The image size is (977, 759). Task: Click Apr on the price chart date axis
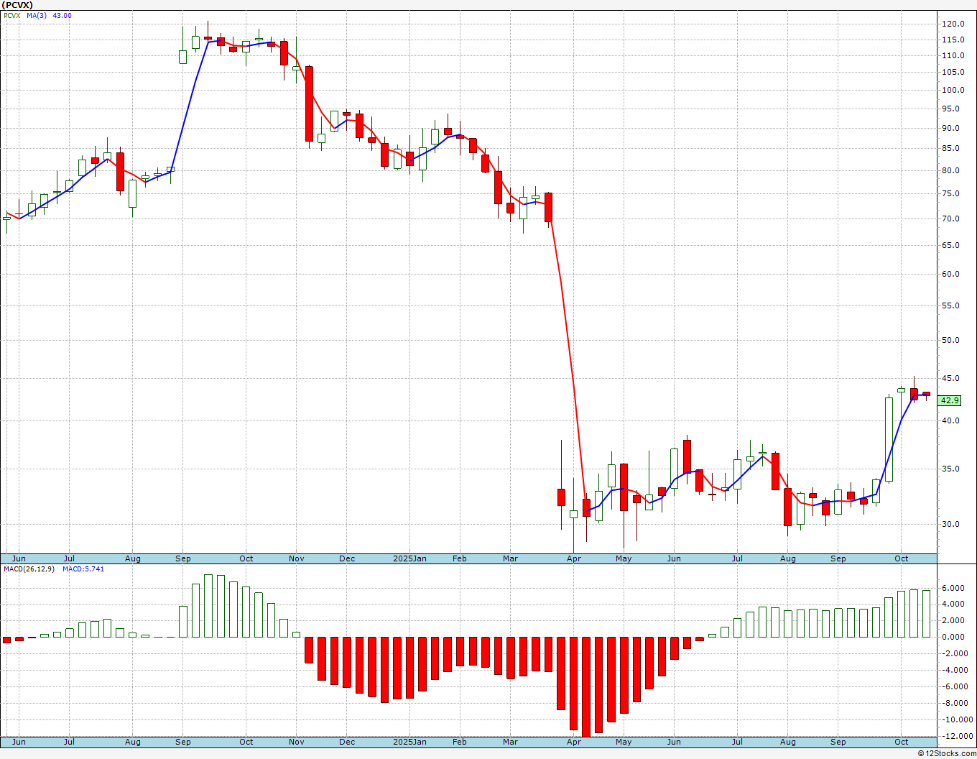[574, 558]
